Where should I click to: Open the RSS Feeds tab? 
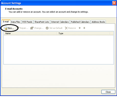coord(27,22)
